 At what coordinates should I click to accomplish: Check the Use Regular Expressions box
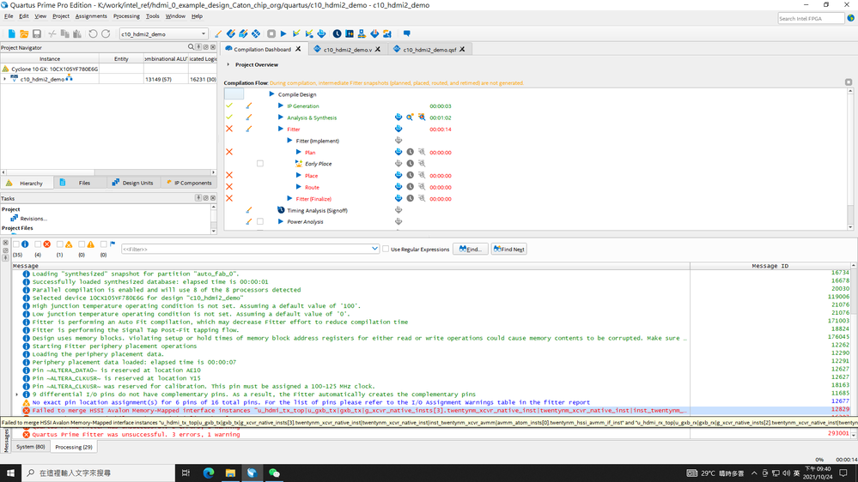(x=386, y=250)
